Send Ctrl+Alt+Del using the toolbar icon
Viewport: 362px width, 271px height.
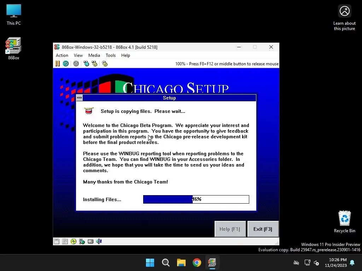(x=86, y=64)
